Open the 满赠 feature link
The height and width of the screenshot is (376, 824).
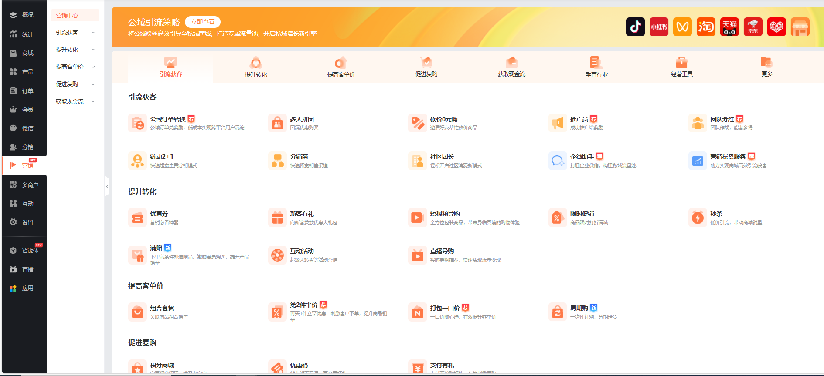(156, 248)
